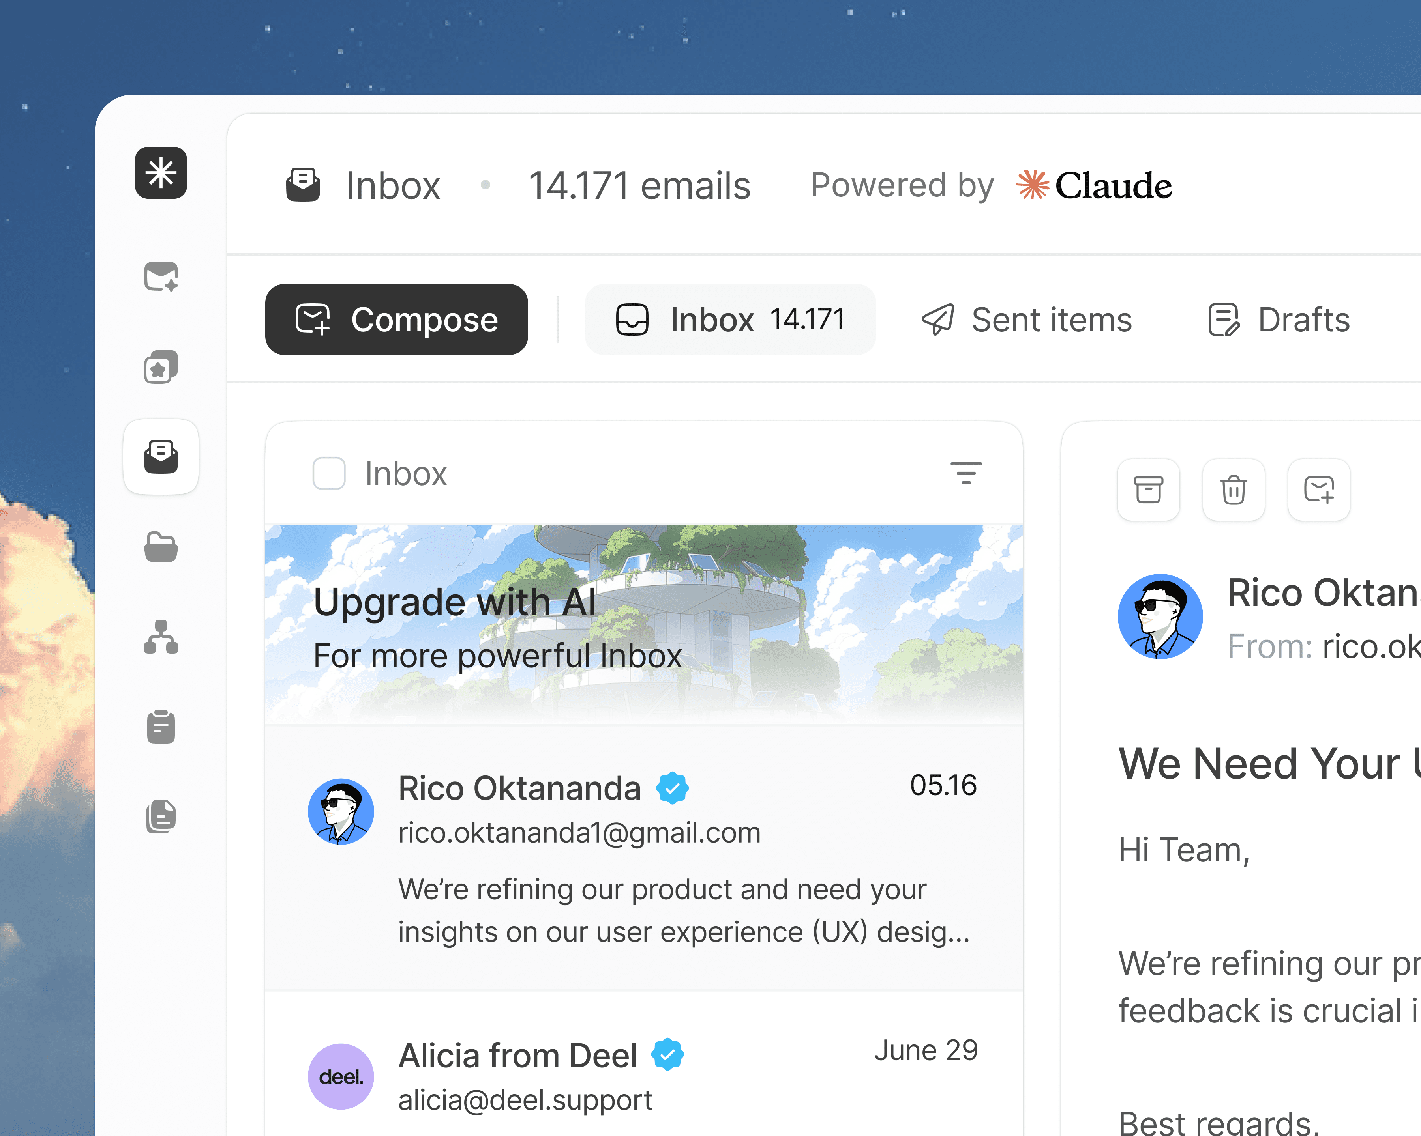
Task: Open the starred items sidebar icon
Action: [x=161, y=367]
